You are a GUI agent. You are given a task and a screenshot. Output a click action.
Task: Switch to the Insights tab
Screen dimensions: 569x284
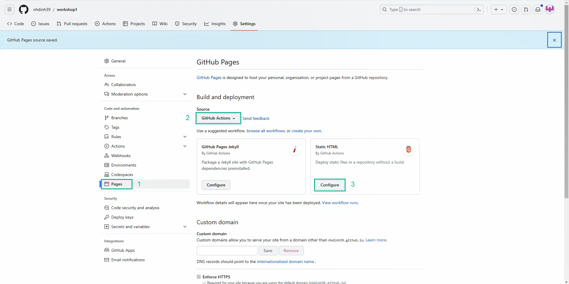tap(215, 24)
